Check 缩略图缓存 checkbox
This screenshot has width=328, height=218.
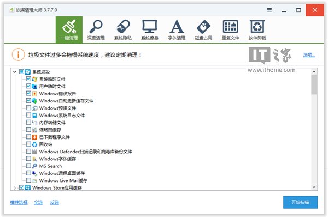[x=28, y=130]
